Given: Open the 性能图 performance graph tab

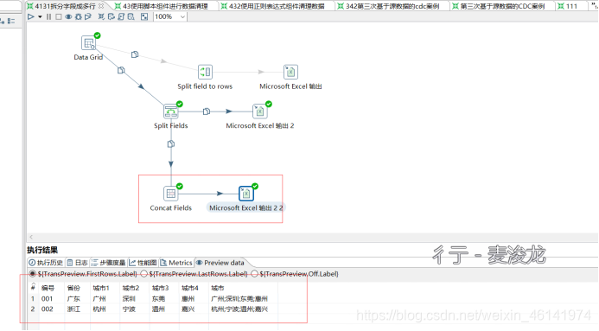Looking at the screenshot, I should tap(143, 263).
